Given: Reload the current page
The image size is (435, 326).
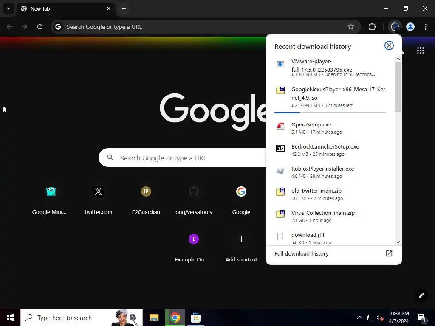Looking at the screenshot, I should click(x=40, y=27).
